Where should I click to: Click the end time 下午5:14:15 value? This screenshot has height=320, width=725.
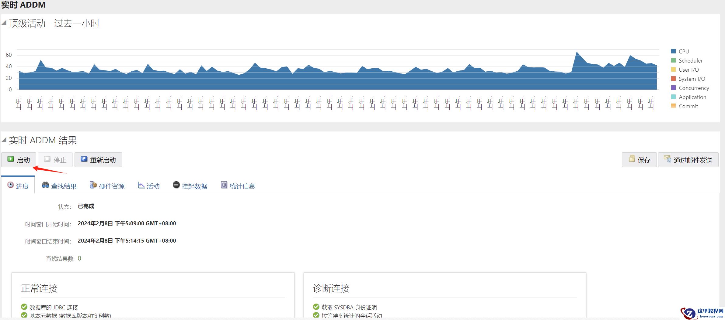[127, 241]
